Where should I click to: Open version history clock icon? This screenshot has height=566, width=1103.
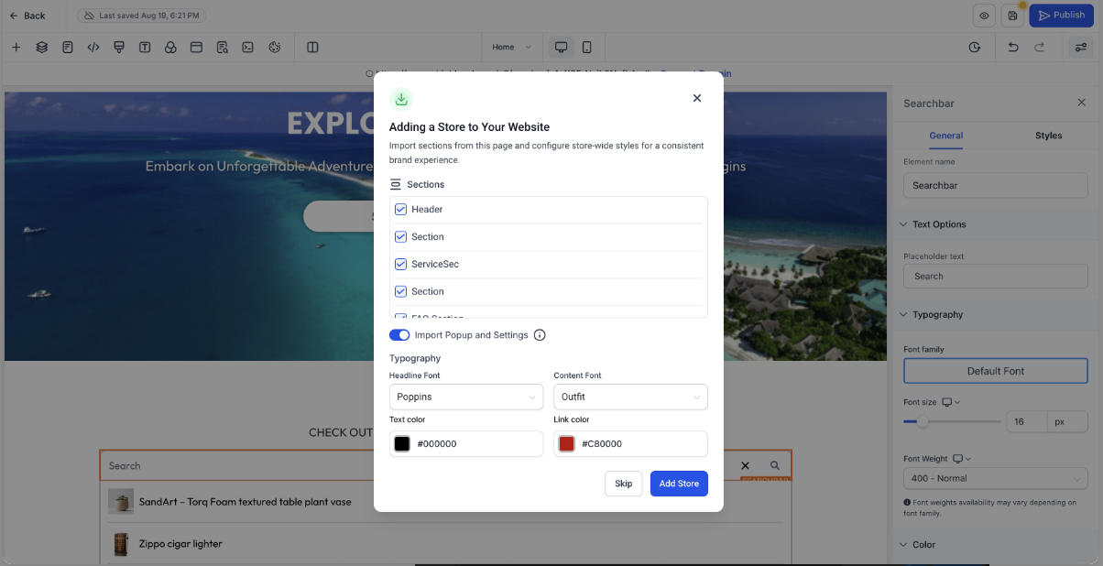[975, 47]
